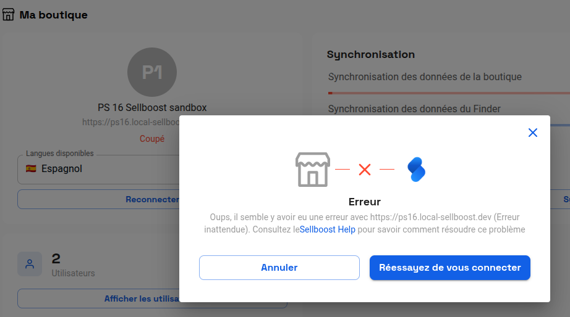Click the shop URL under the sandbox name
This screenshot has height=317, width=570.
[131, 122]
